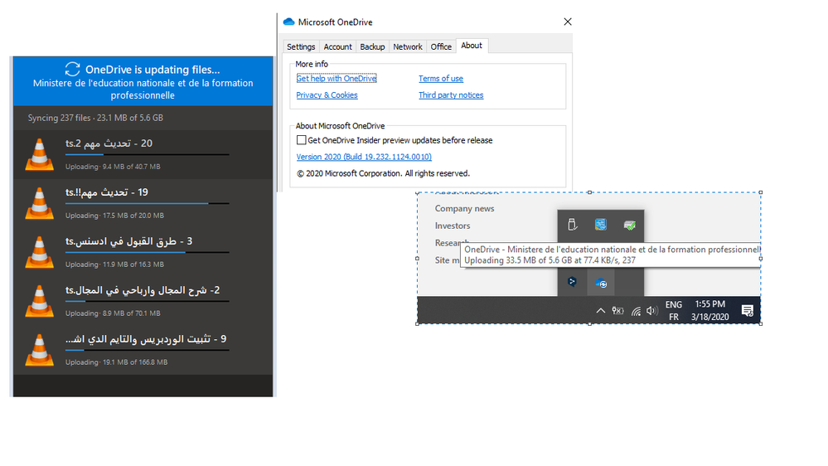This screenshot has width=828, height=466.
Task: Click upload progress bar for file -2
Action: tap(148, 301)
